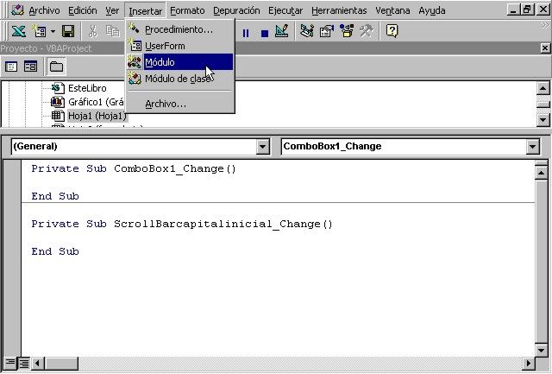Open the Insert object dropdown arrow in toolbar
Image resolution: width=552 pixels, height=374 pixels.
53,31
